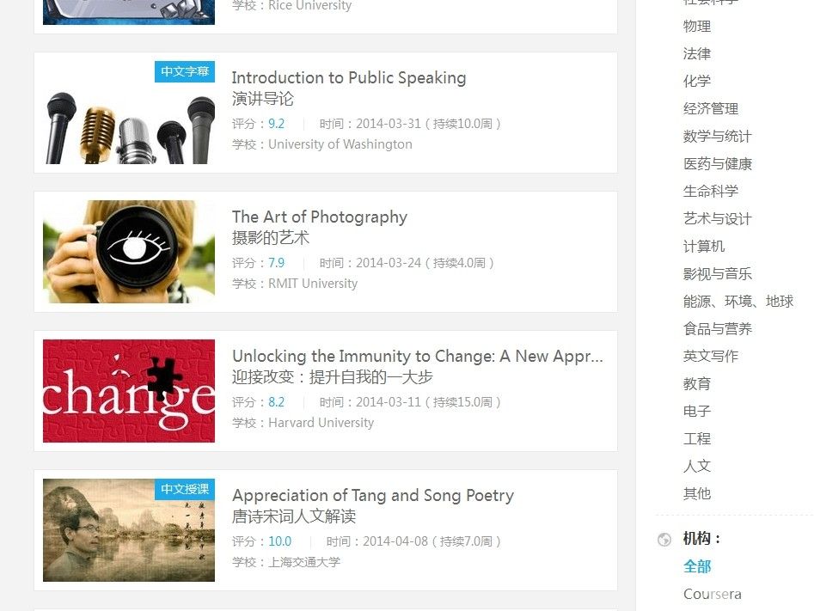The width and height of the screenshot is (814, 611).
Task: Choose the 艺术与设计 category filter
Action: tap(718, 219)
